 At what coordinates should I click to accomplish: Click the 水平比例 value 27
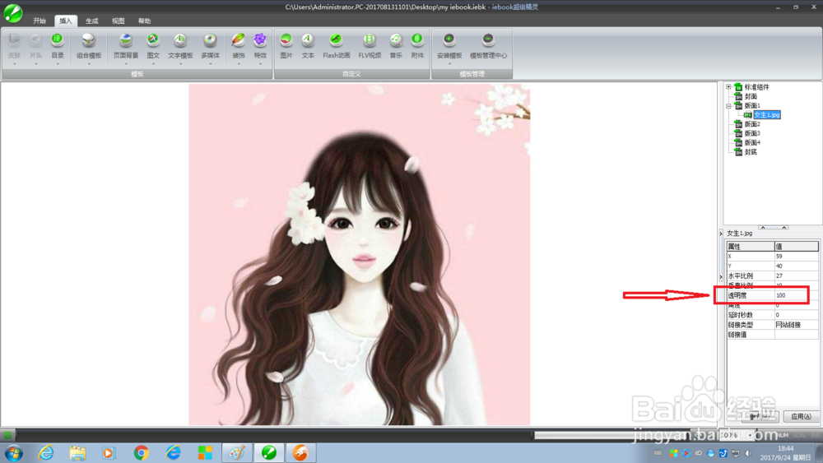pos(796,275)
